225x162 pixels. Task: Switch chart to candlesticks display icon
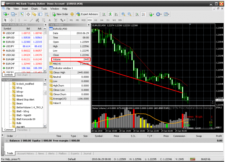(x=110, y=14)
